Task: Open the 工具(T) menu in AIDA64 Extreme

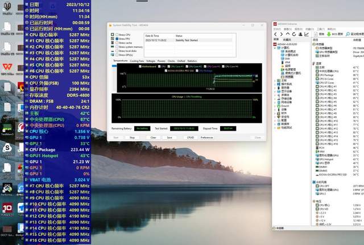Action: point(321,29)
